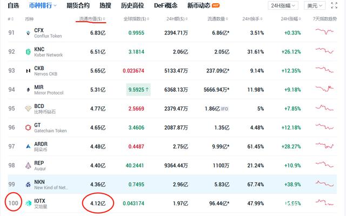This screenshot has height=216, width=346.
Task: Click CKB price 0.023674
Action: tap(134, 71)
